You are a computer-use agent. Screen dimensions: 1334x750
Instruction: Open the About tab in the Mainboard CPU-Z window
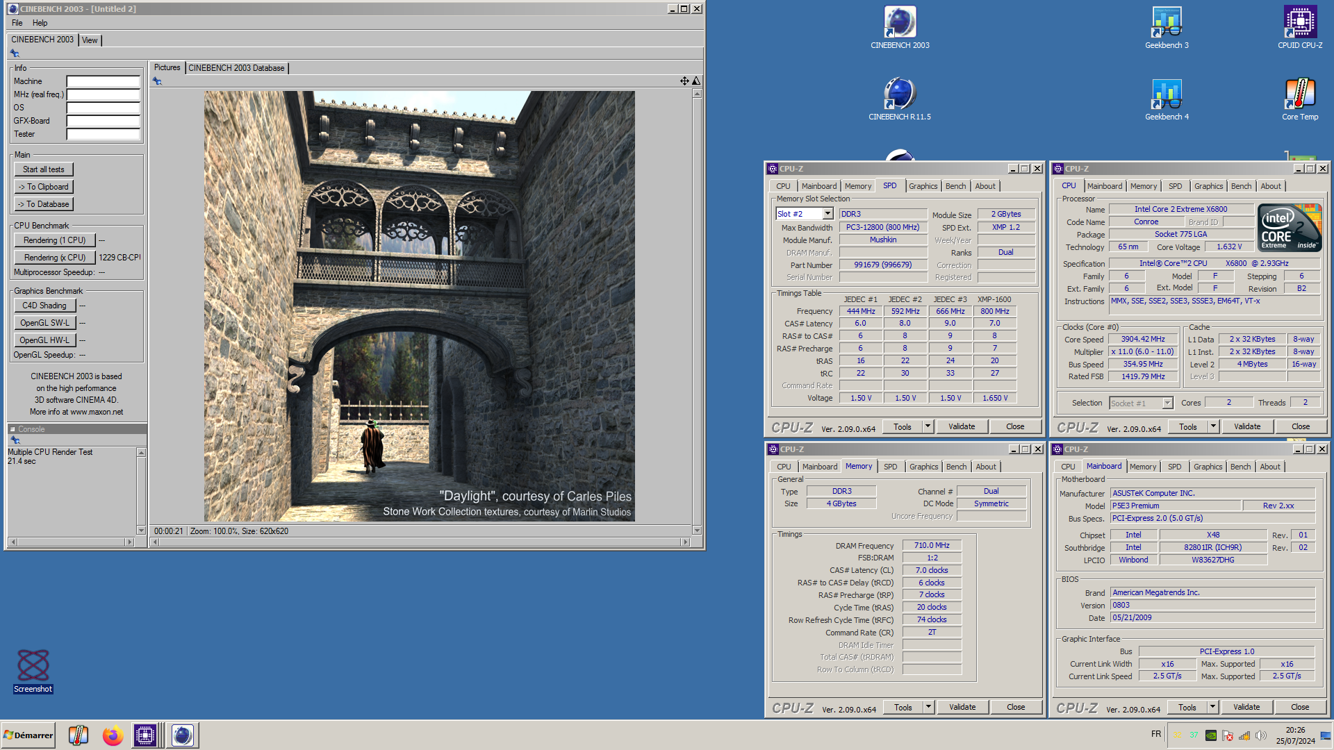coord(1269,467)
